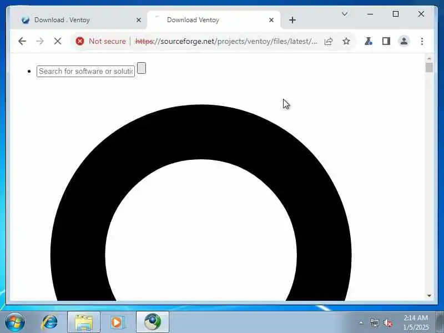Click the Show desktop button
The height and width of the screenshot is (333, 444).
(x=440, y=322)
